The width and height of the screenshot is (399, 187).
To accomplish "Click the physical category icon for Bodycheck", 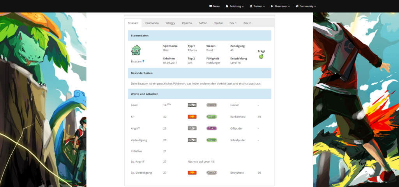I will click(192, 173).
